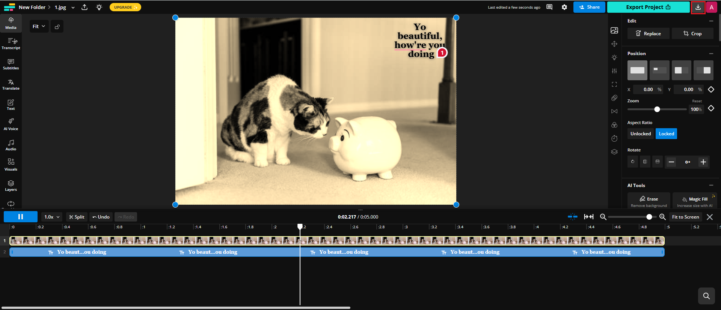Select the four-arrow move icon in right strip
Viewport: 721px width, 310px height.
click(614, 44)
